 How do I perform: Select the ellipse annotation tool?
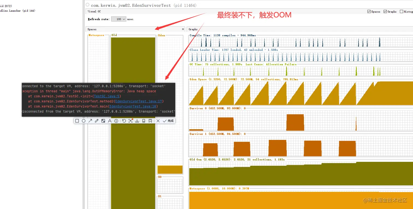(84, 121)
